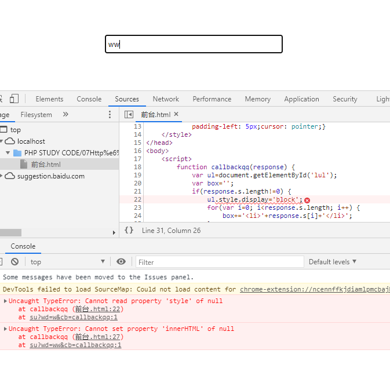Toggle pretty print braces icon
The image size is (390, 368).
coord(129,230)
